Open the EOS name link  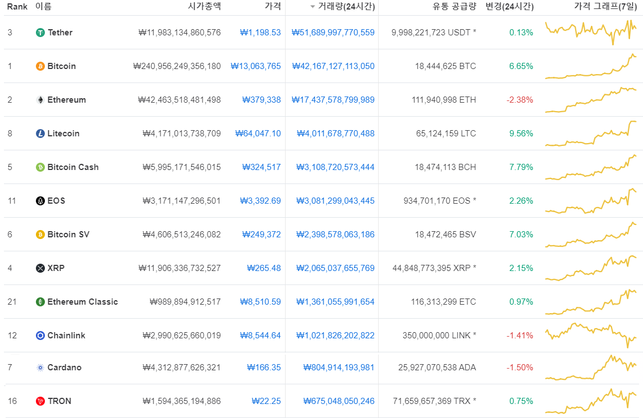[56, 201]
